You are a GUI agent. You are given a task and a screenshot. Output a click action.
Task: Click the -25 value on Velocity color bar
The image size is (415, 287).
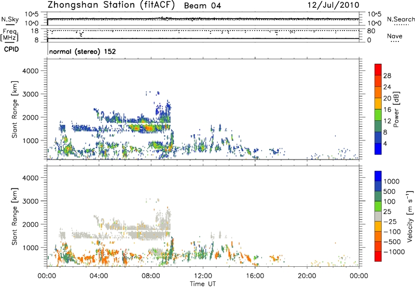390,222
